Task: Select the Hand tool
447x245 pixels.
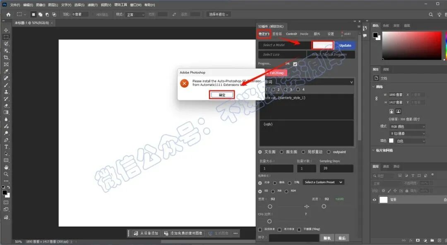Action: [x=6, y=167]
